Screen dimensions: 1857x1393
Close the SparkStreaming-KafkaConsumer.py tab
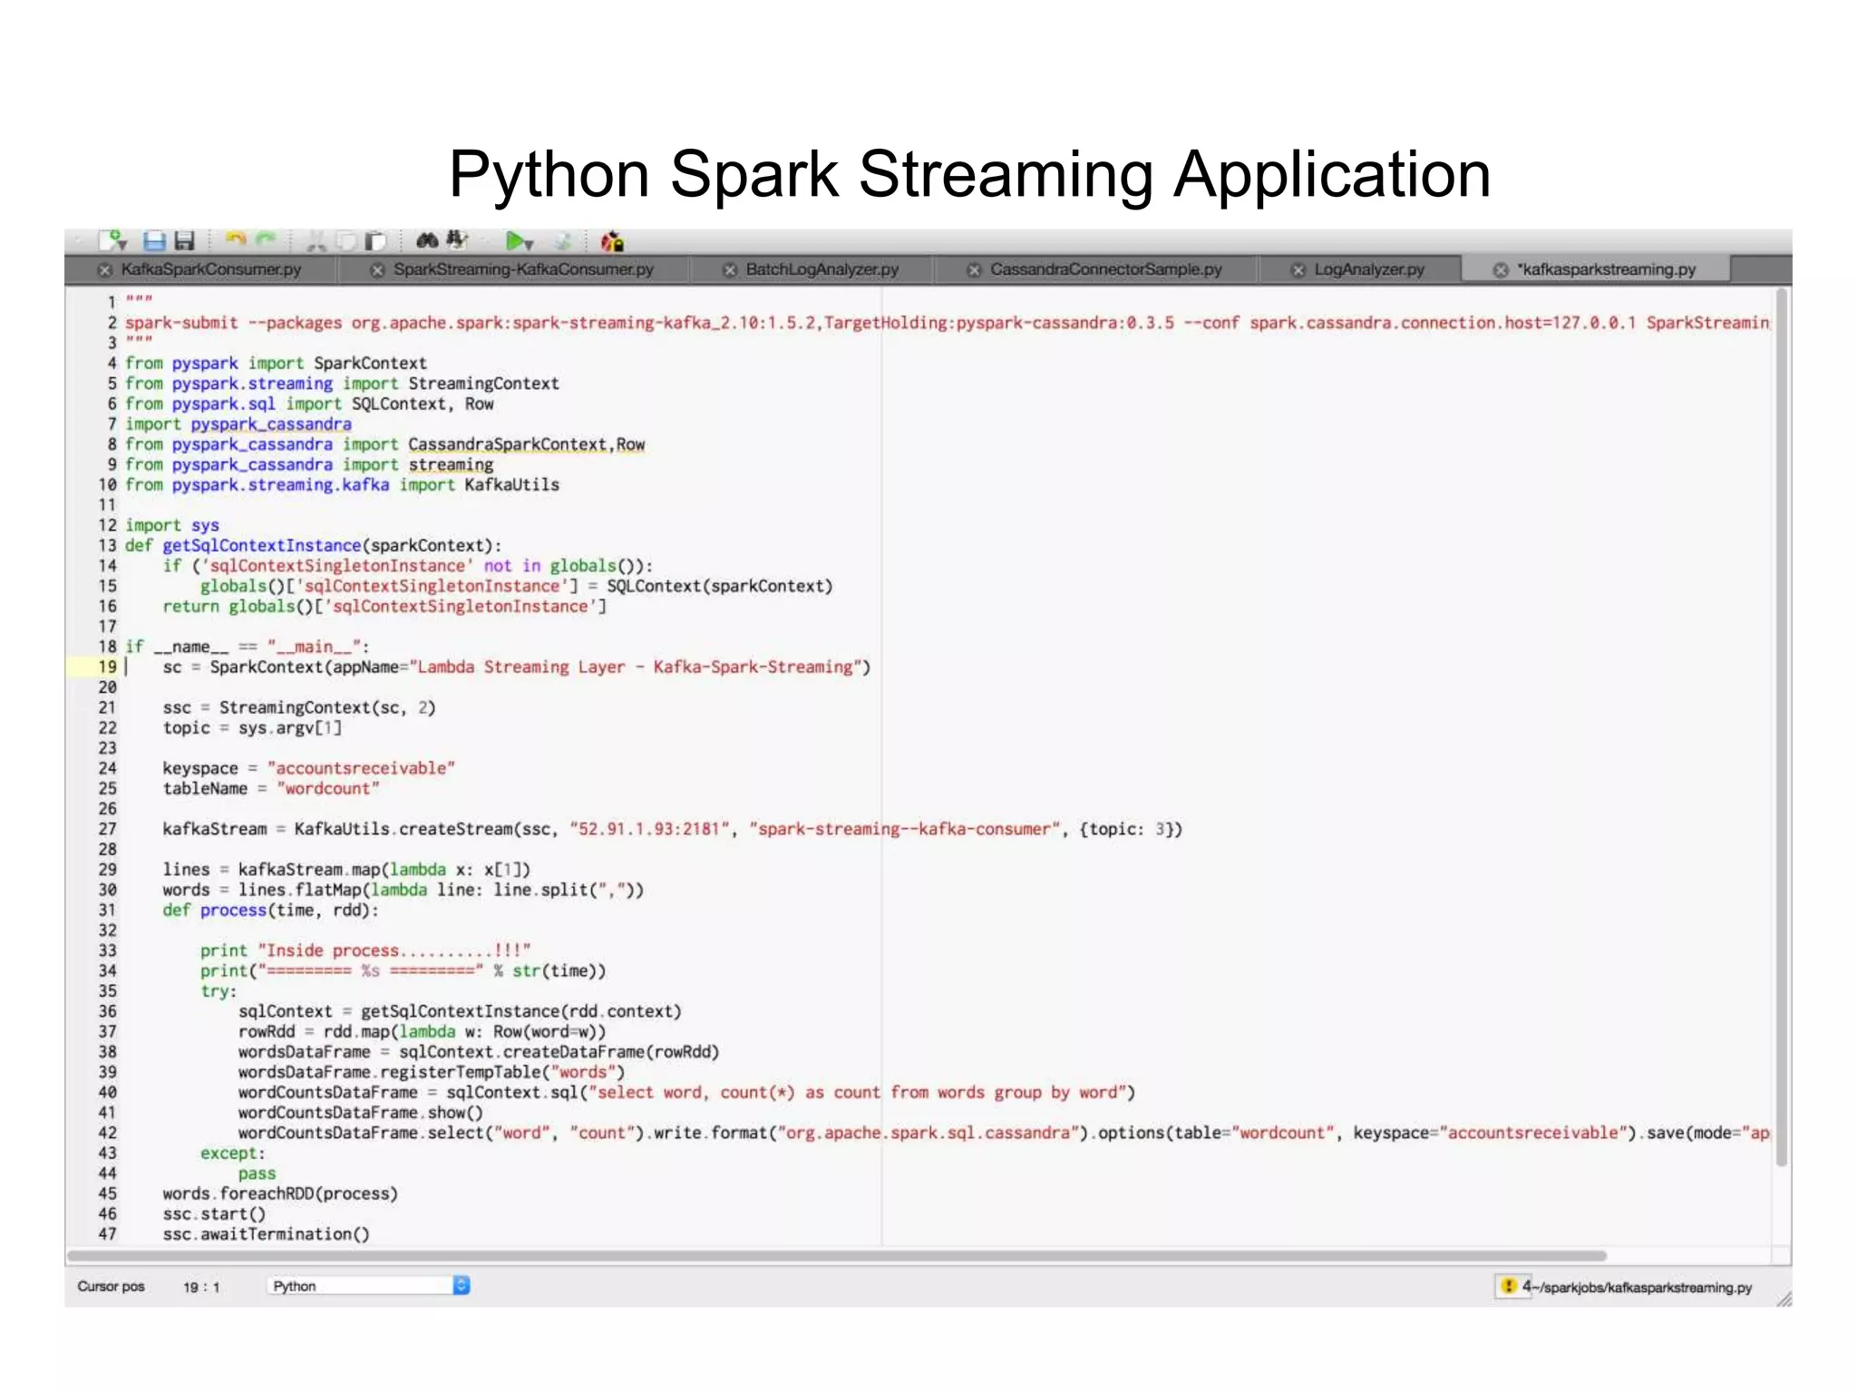378,270
